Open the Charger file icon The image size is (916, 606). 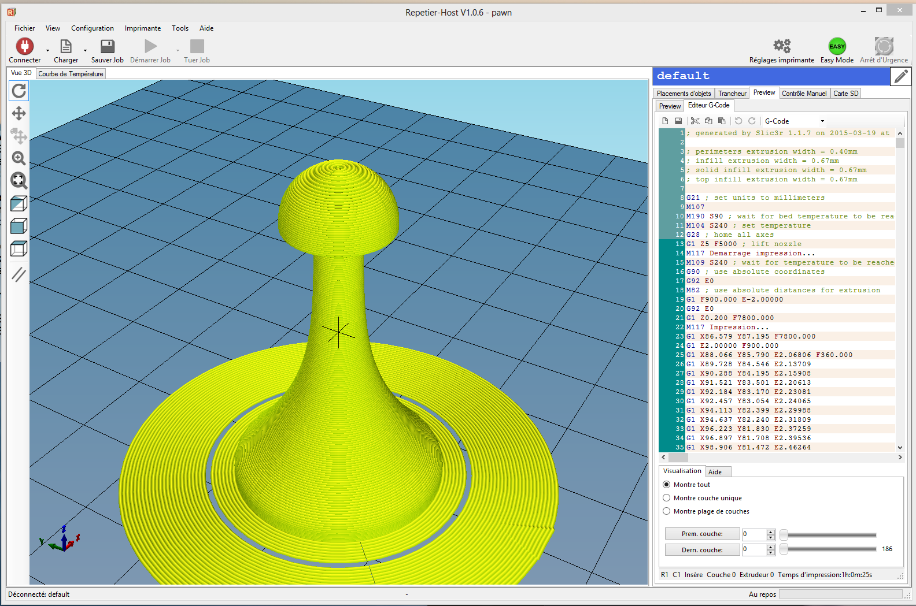(66, 46)
